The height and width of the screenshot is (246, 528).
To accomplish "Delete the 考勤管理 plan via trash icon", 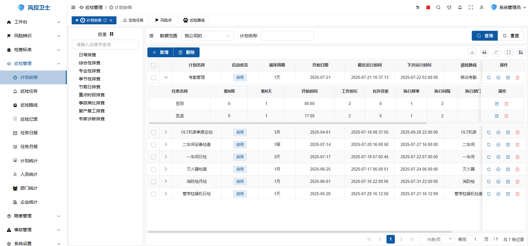I will [x=517, y=78].
